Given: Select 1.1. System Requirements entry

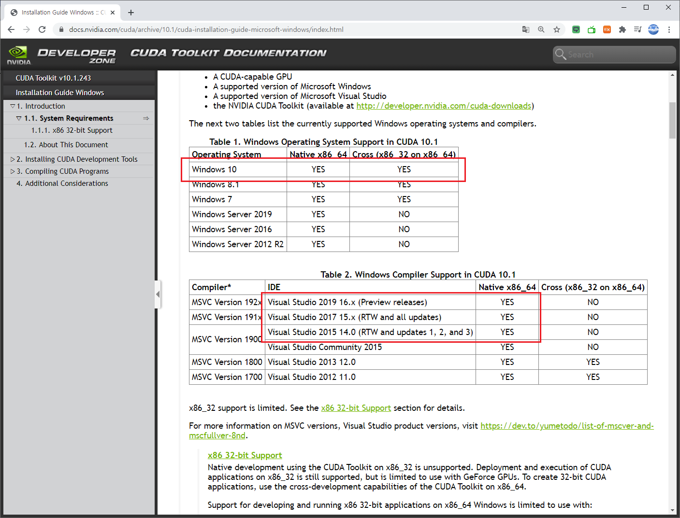Looking at the screenshot, I should (69, 118).
